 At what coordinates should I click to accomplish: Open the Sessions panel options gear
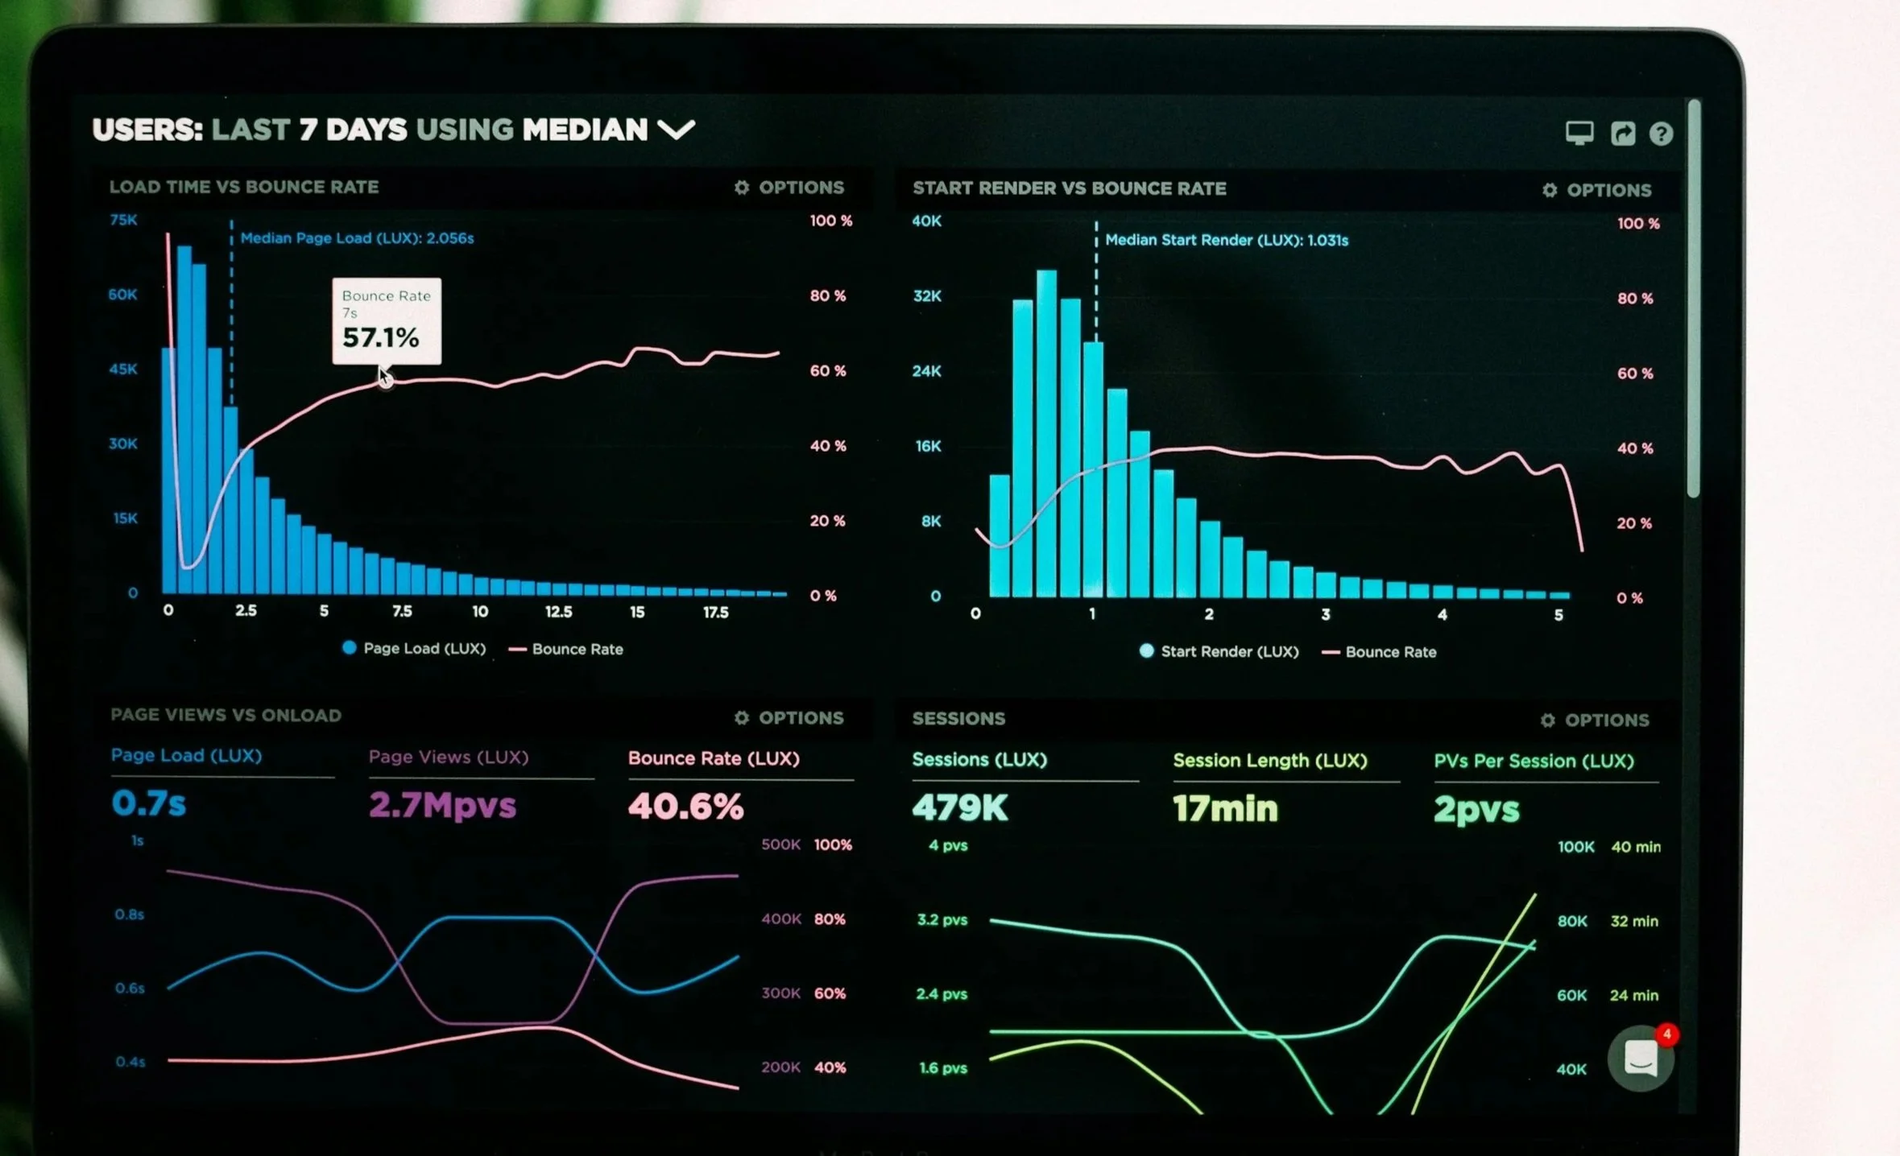(1547, 720)
